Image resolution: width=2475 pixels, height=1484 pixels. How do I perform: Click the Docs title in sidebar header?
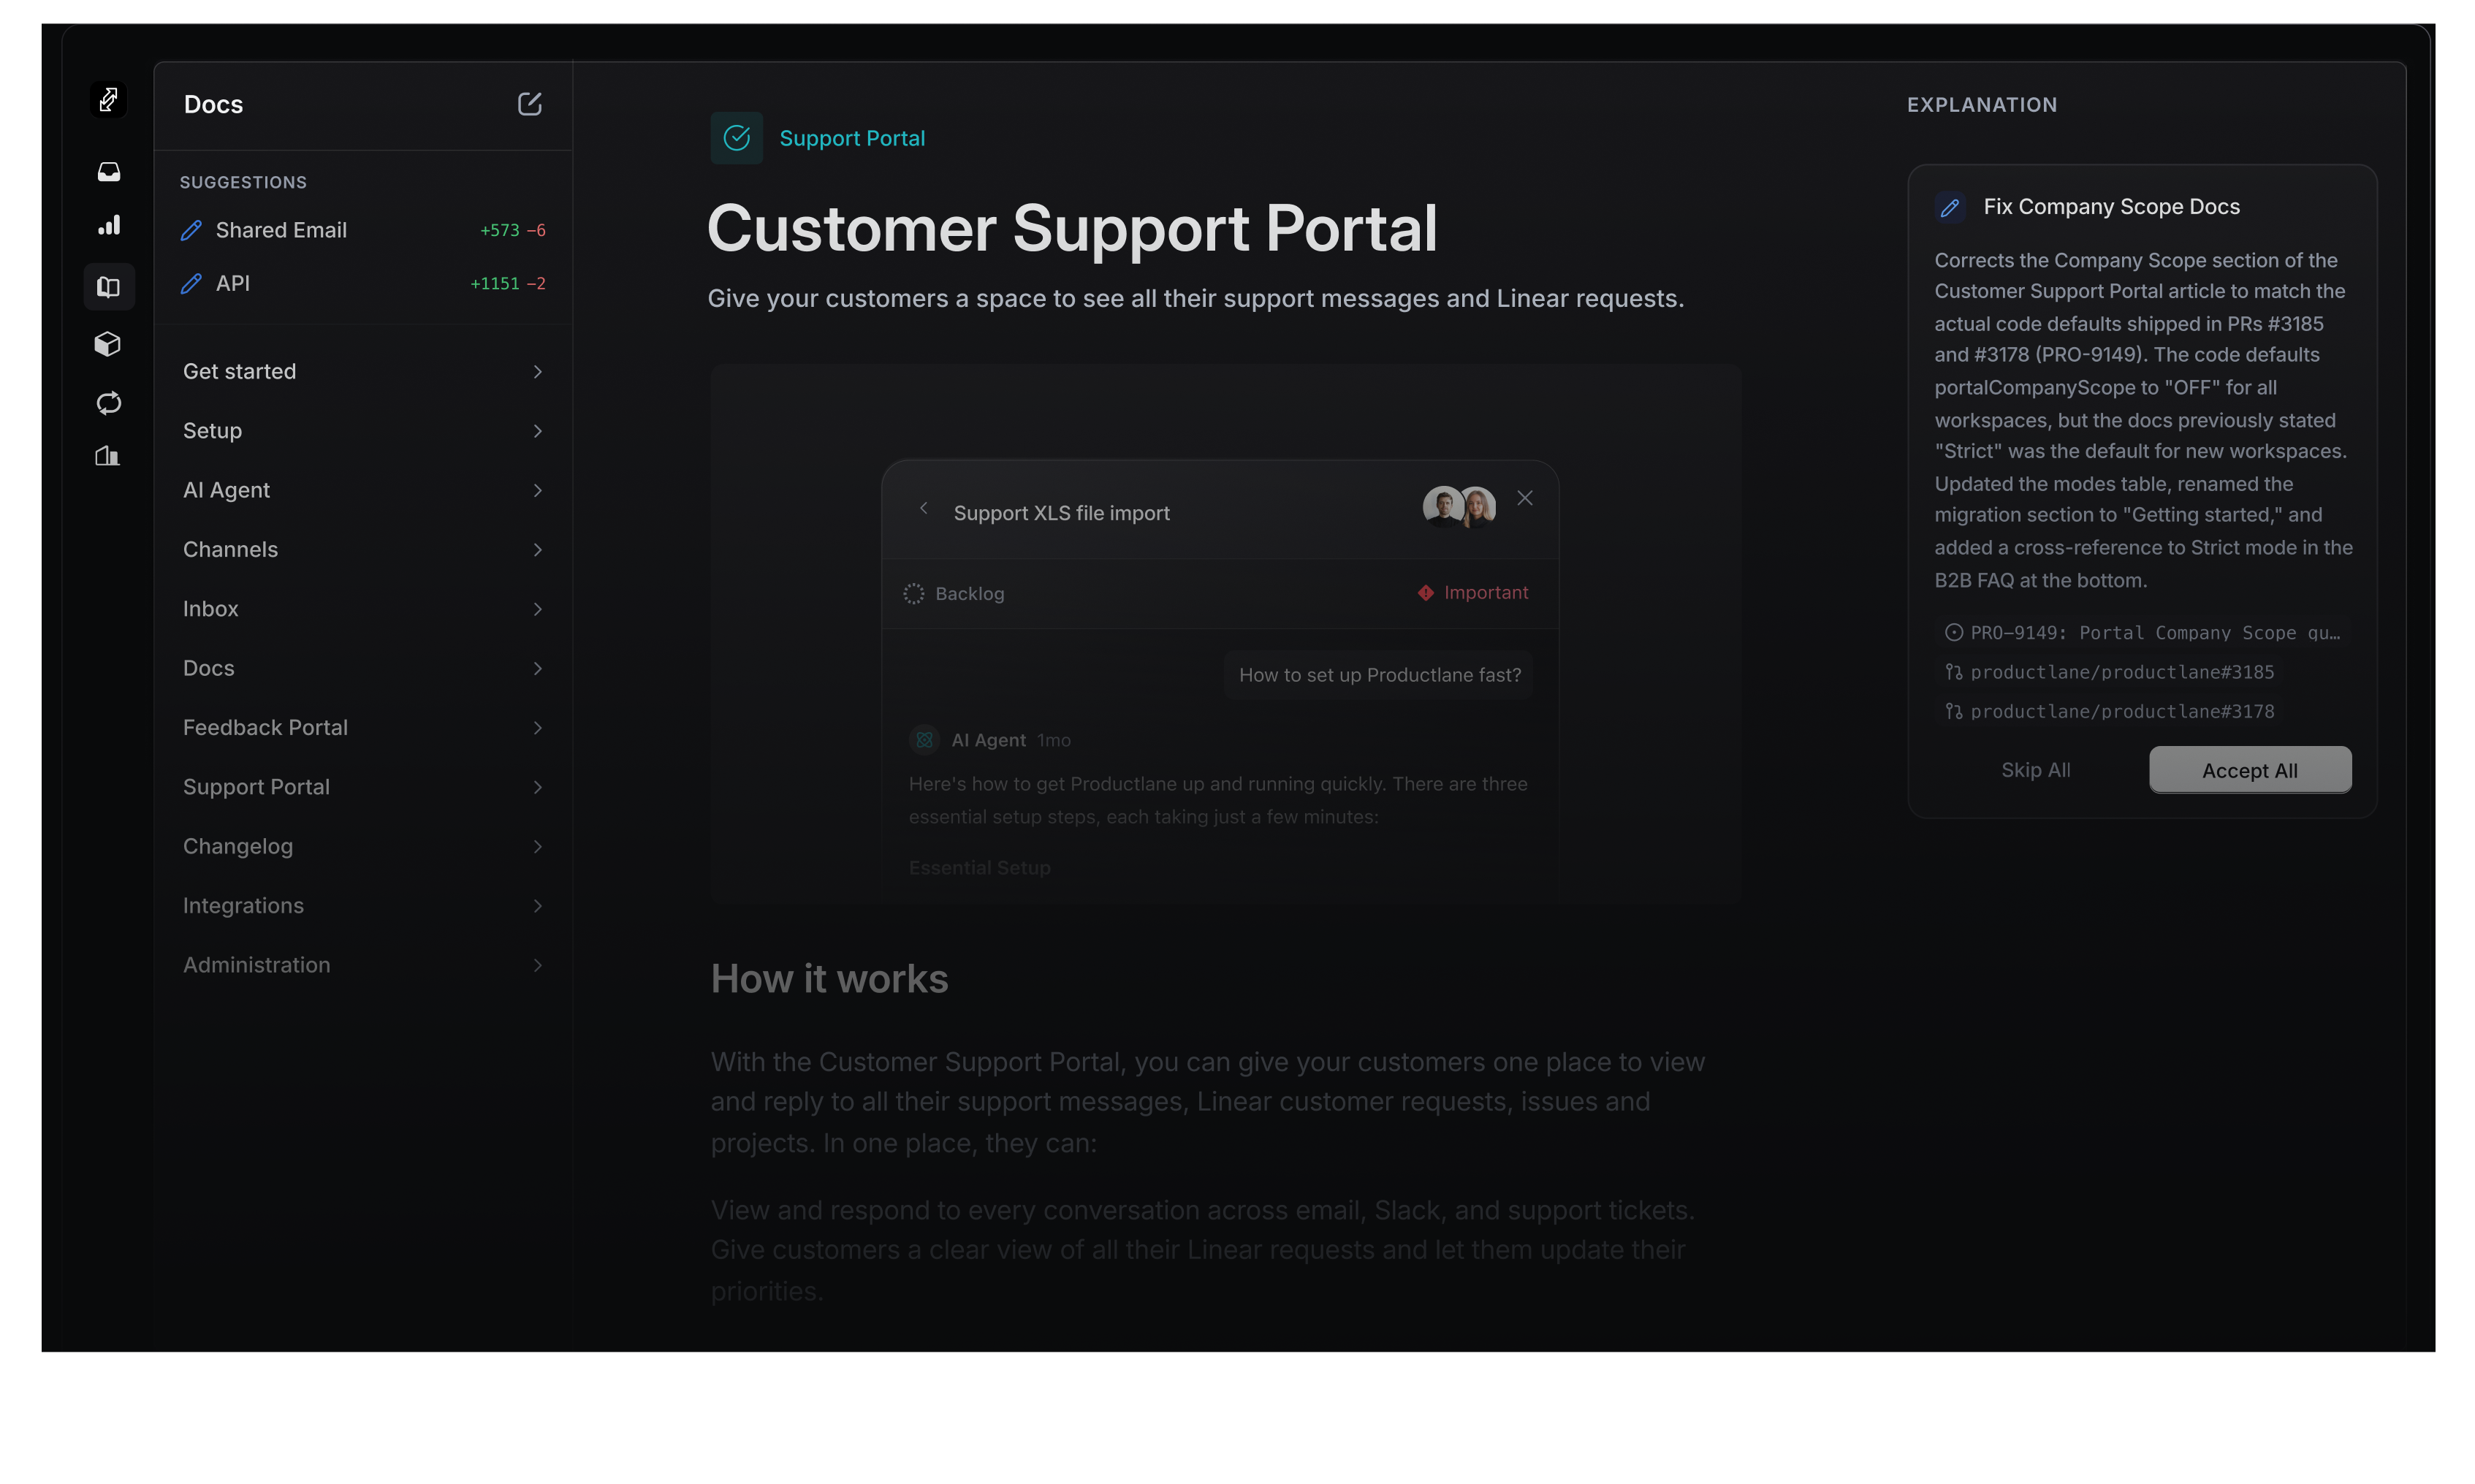(213, 104)
